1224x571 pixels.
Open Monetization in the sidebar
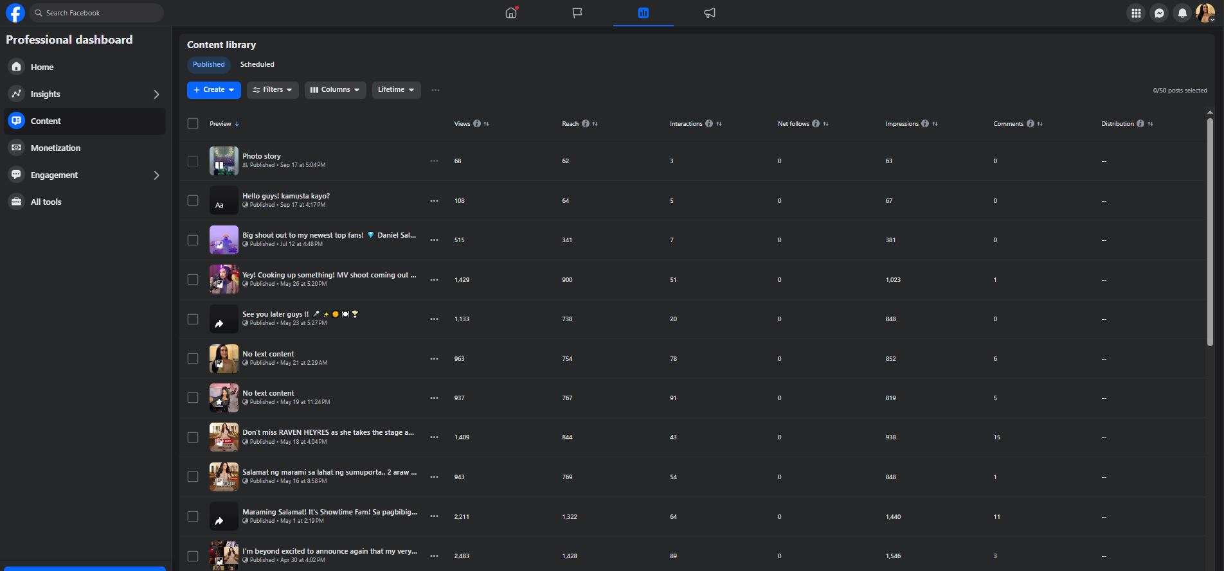pyautogui.click(x=55, y=148)
